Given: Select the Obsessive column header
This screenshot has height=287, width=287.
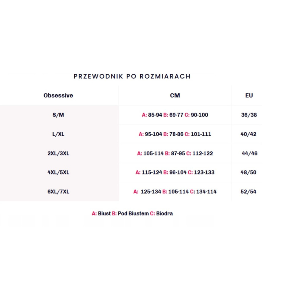Looking at the screenshot, I should tap(58, 95).
